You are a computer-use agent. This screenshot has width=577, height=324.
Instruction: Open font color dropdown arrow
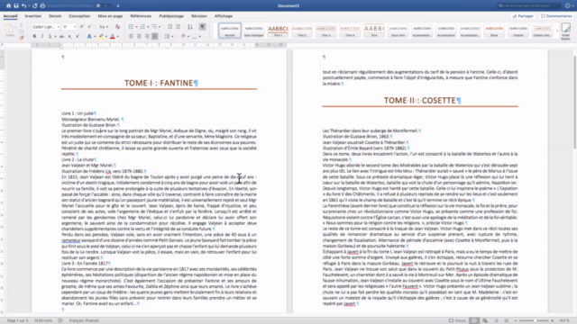point(117,36)
